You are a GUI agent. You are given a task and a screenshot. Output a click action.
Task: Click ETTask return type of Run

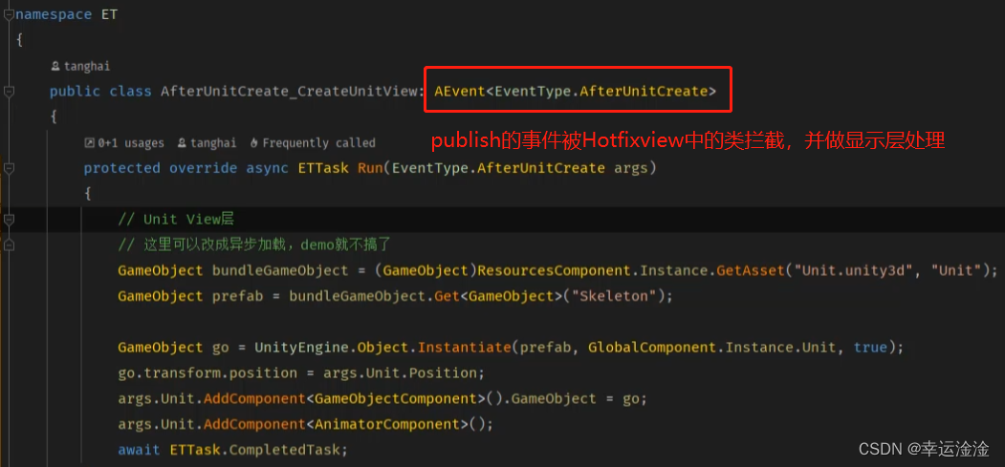click(323, 168)
